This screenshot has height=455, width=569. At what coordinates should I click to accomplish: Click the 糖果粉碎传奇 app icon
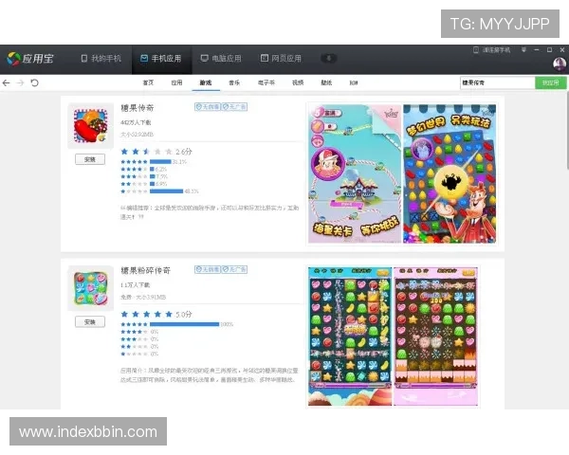(91, 288)
